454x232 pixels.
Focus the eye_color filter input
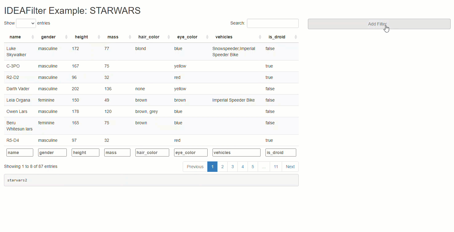click(x=191, y=153)
